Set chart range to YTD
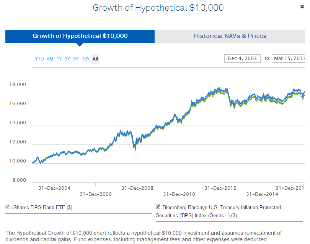The height and width of the screenshot is (244, 310). pyautogui.click(x=39, y=59)
